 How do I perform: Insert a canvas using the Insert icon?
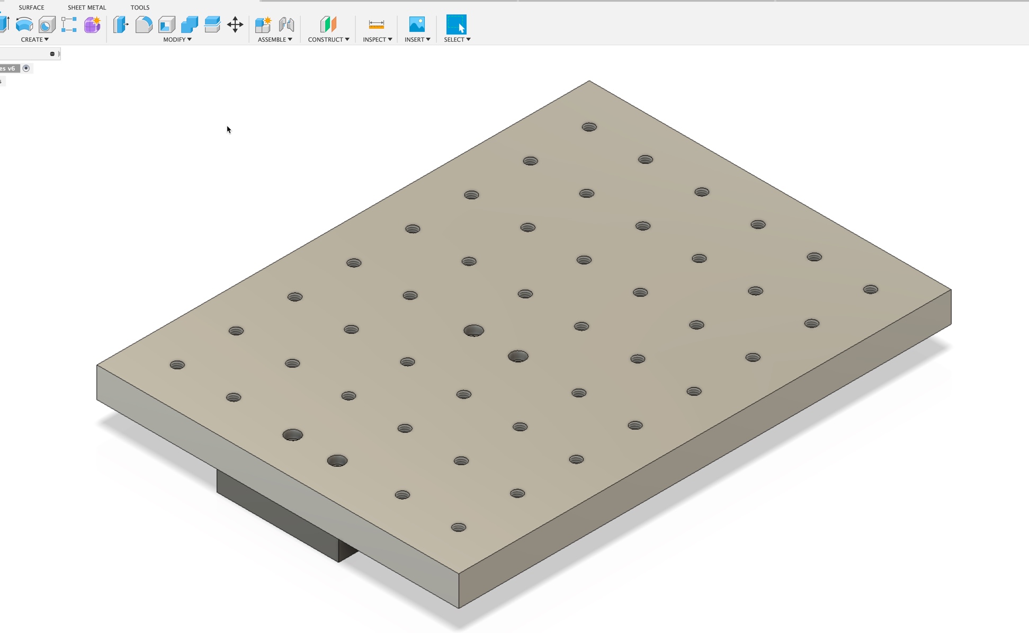coord(417,24)
